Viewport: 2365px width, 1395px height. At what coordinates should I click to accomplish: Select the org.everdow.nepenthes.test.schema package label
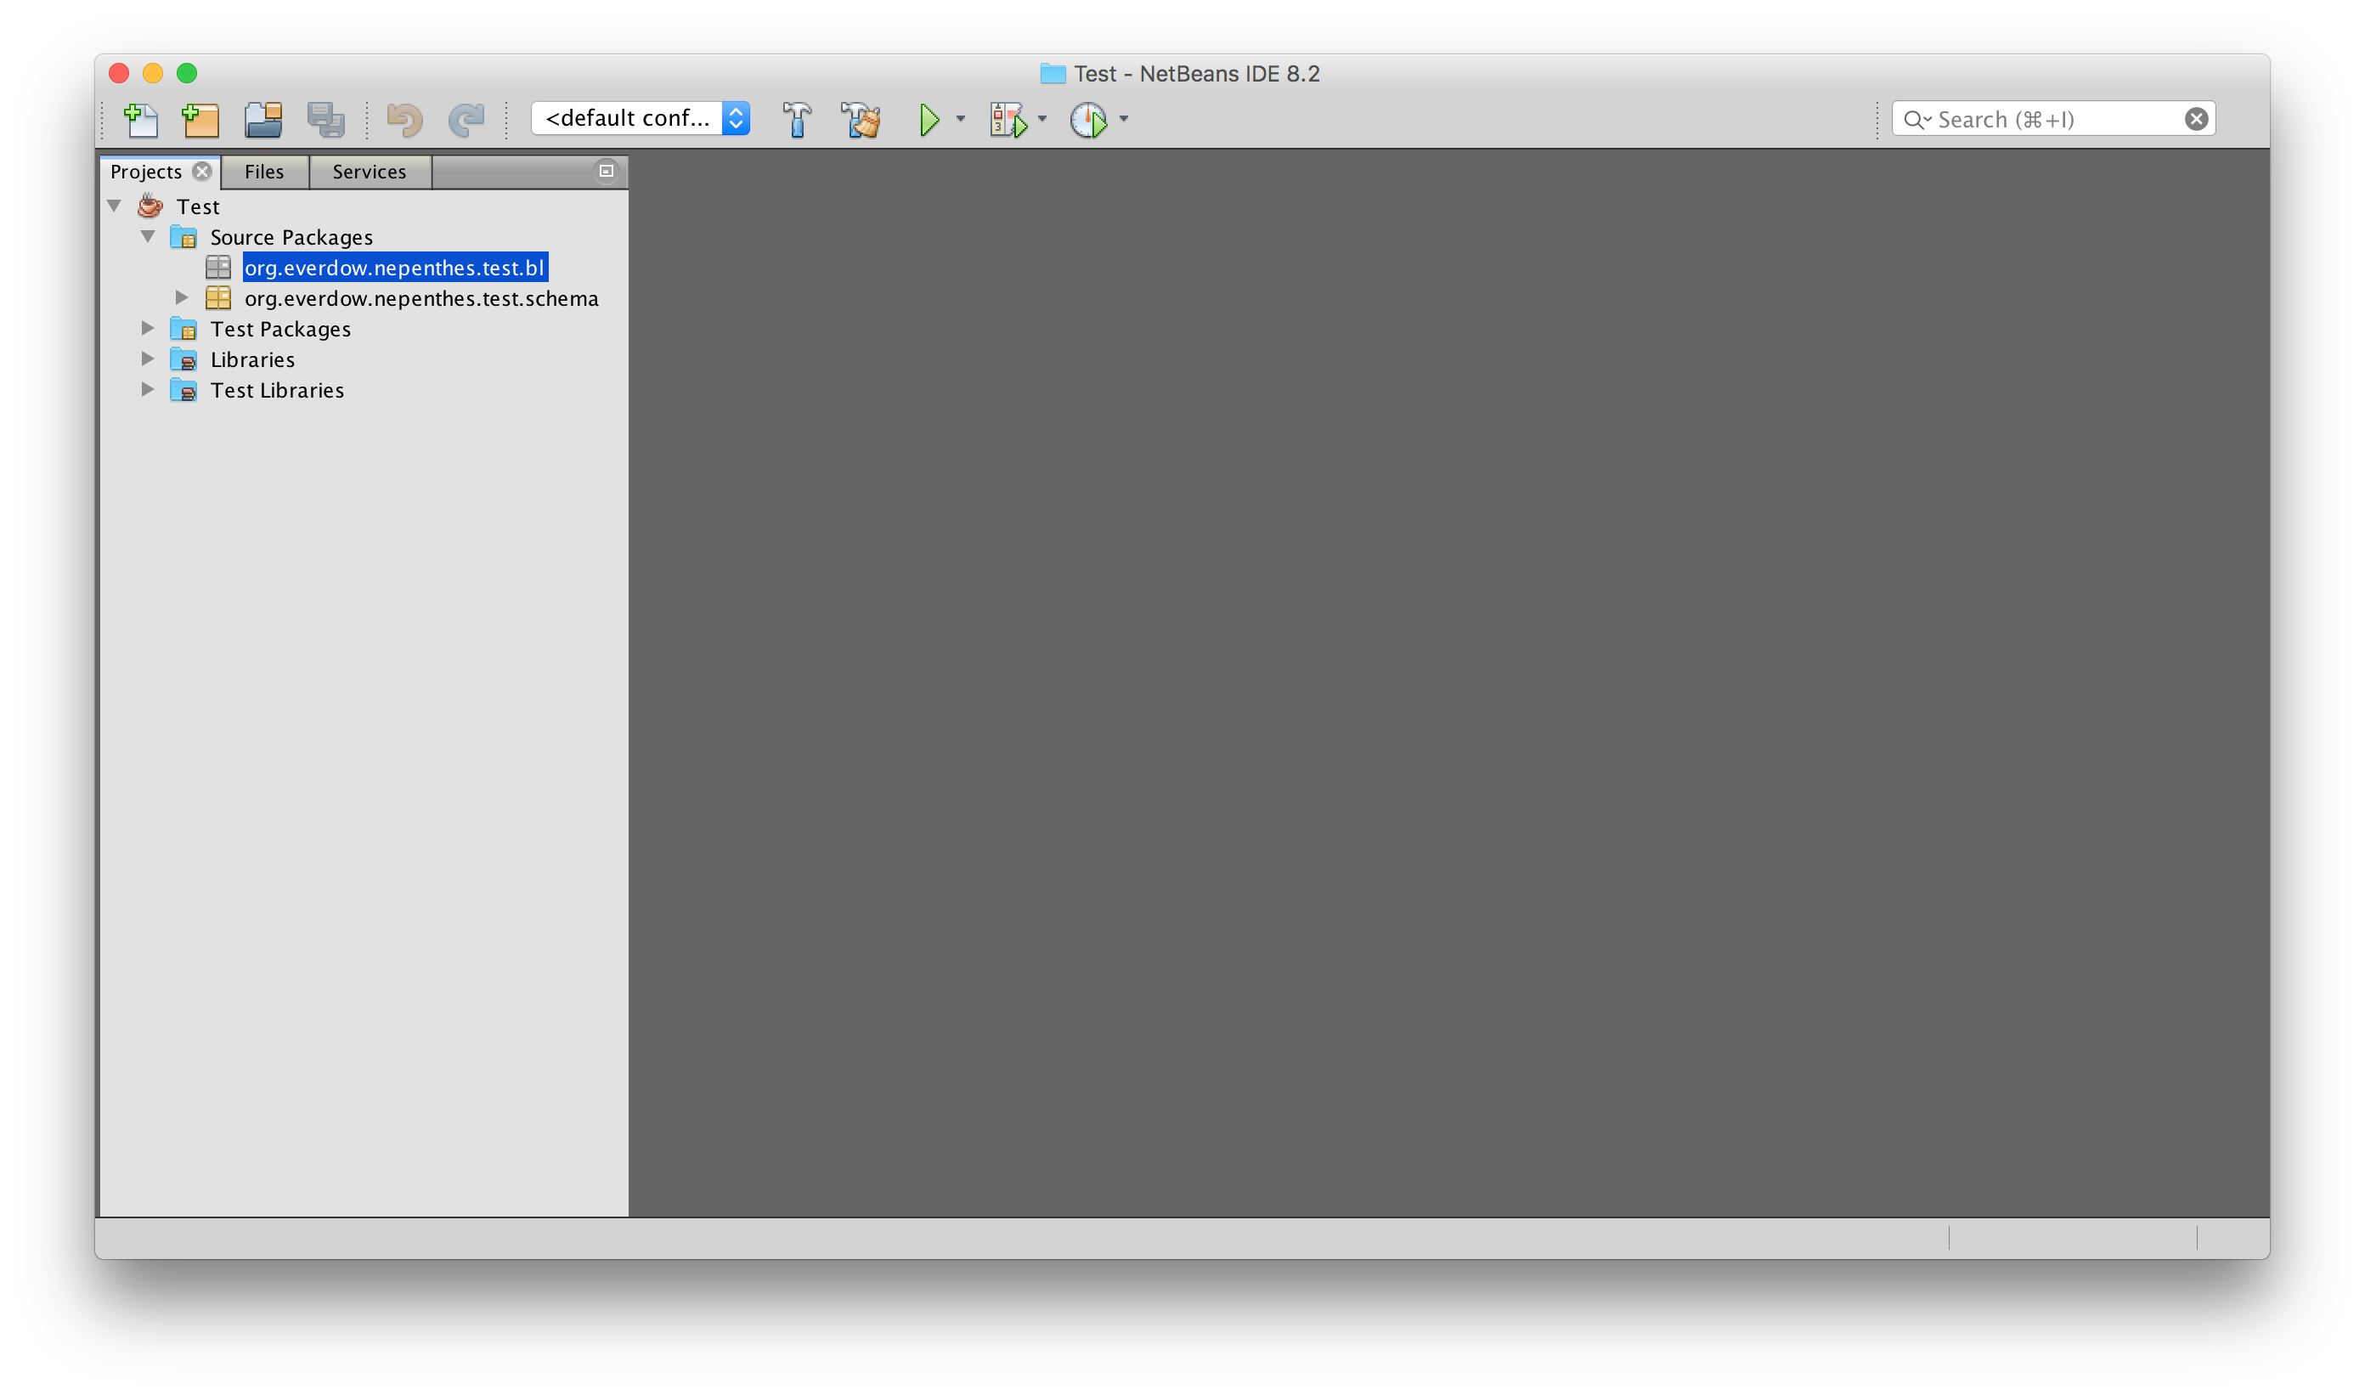(421, 298)
